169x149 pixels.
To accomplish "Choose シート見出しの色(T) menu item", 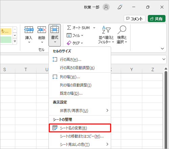I will point(80,144).
